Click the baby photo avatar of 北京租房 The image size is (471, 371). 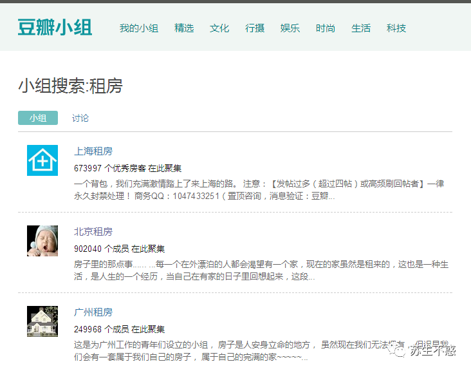(42, 241)
